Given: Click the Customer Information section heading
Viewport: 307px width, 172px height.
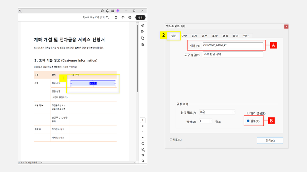Looking at the screenshot, I should tap(65, 60).
